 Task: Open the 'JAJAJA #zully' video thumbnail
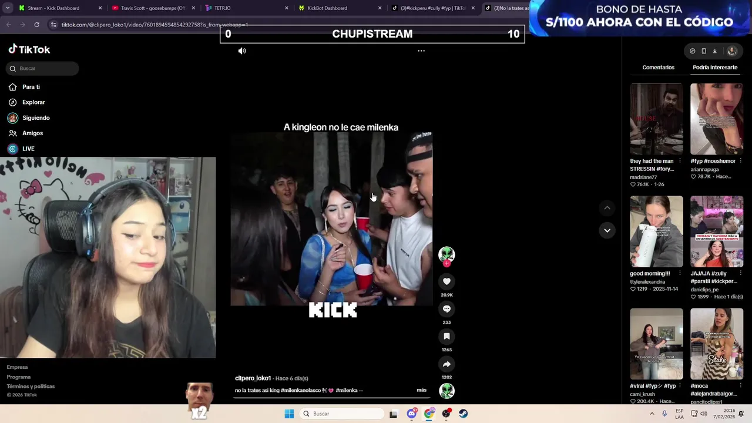pyautogui.click(x=717, y=231)
